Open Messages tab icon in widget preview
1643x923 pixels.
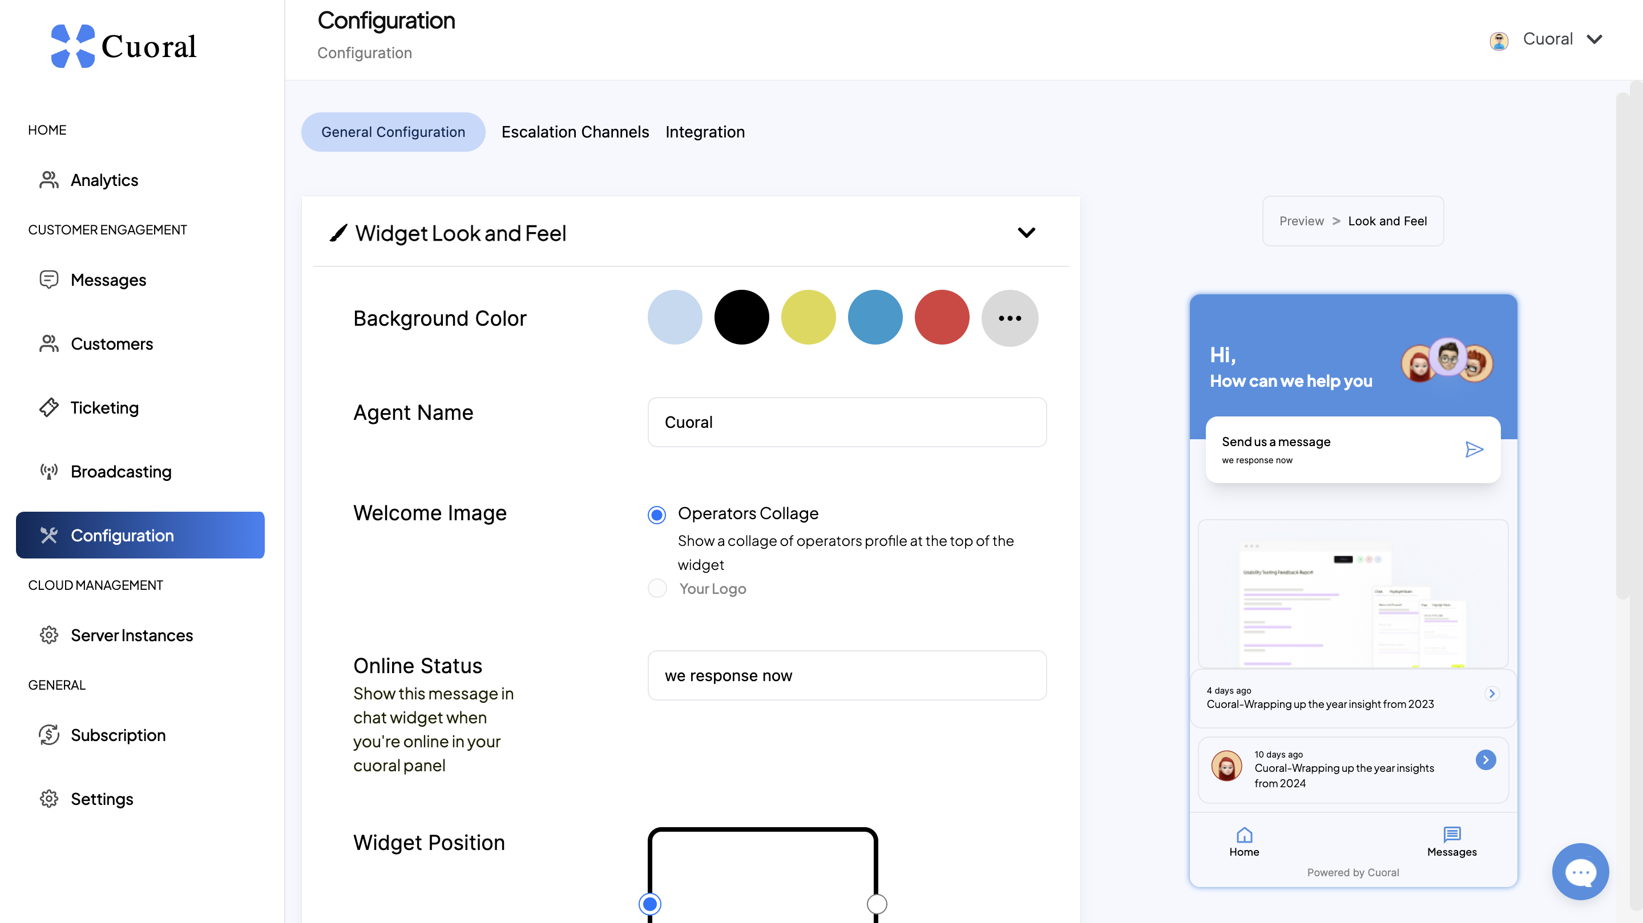point(1452,835)
